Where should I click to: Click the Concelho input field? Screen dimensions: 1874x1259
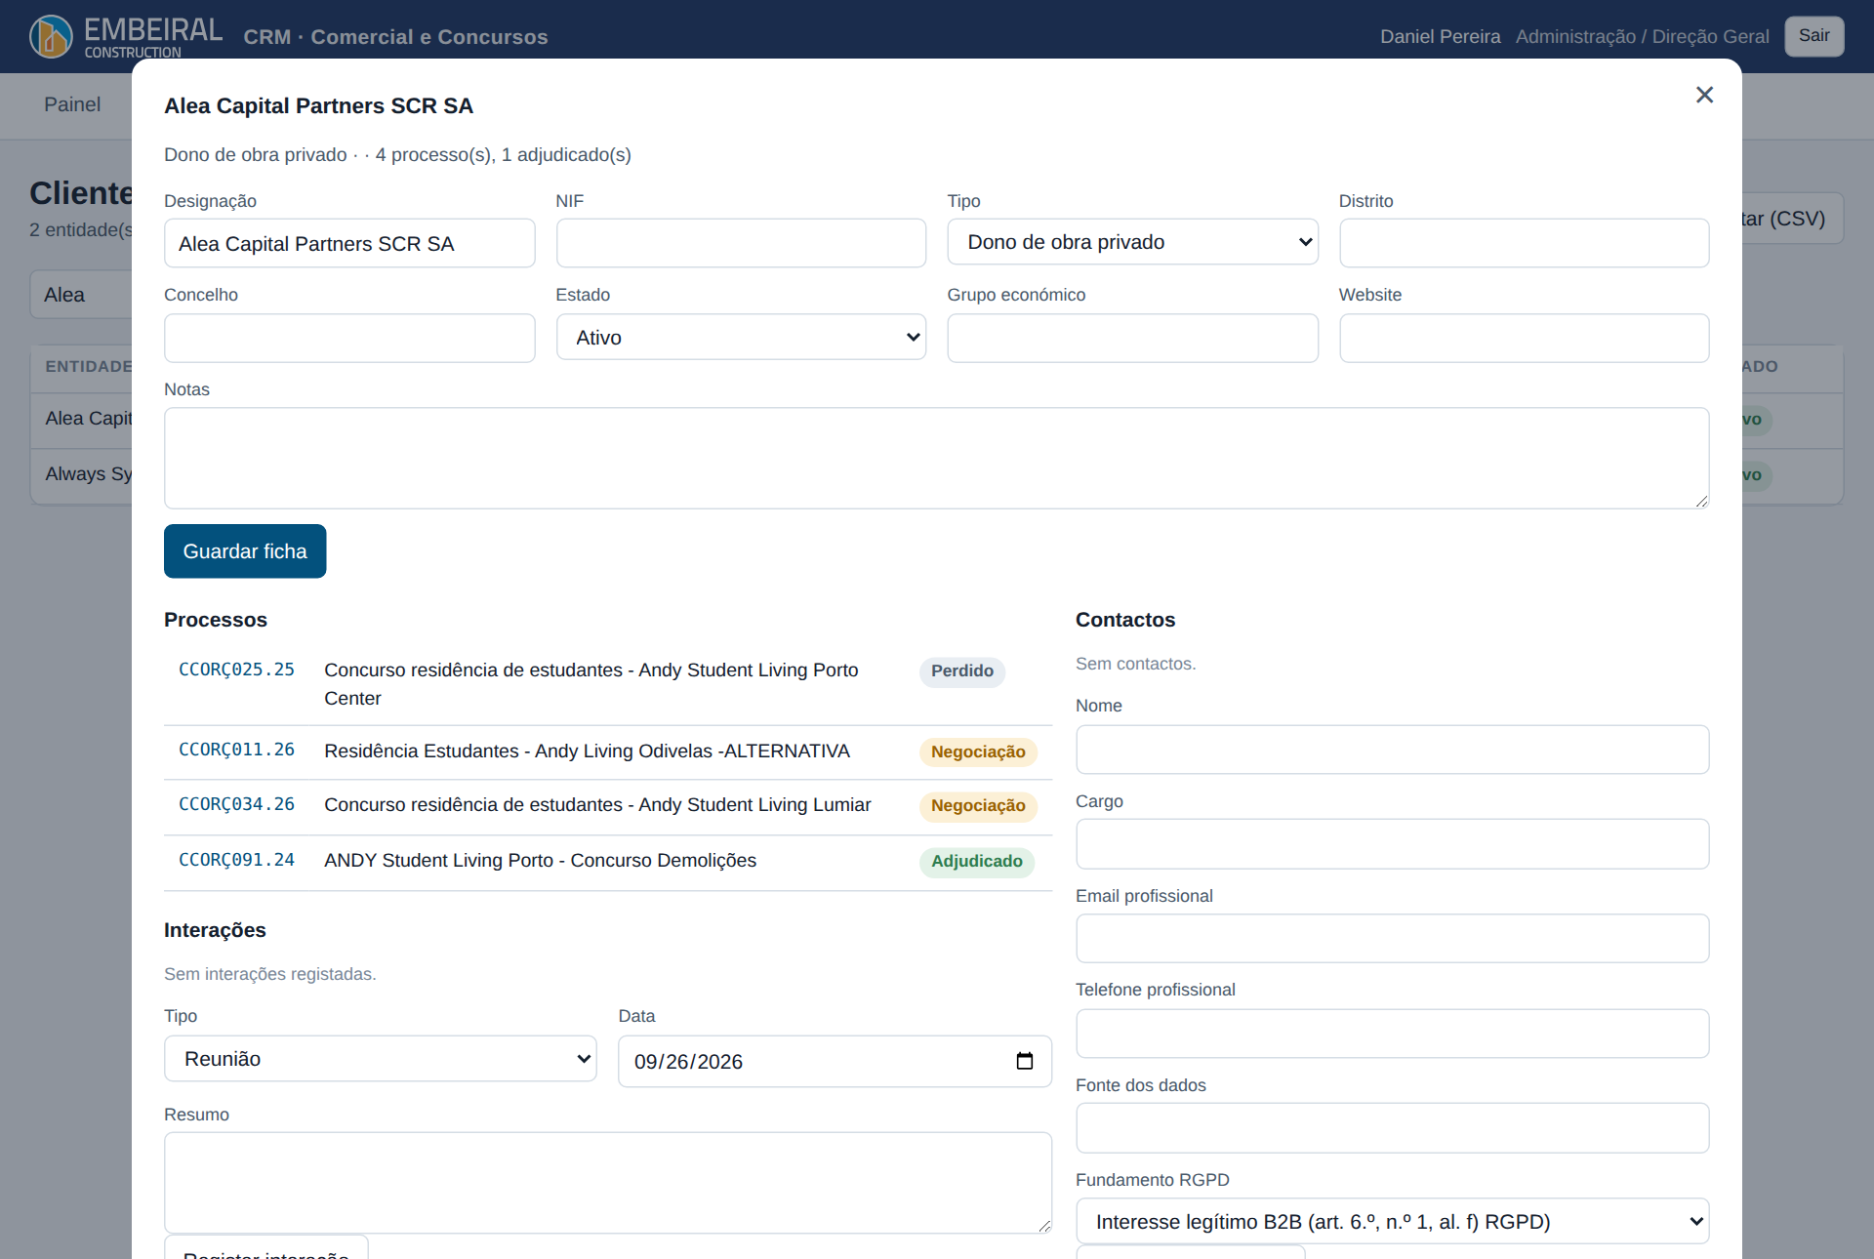(x=349, y=338)
